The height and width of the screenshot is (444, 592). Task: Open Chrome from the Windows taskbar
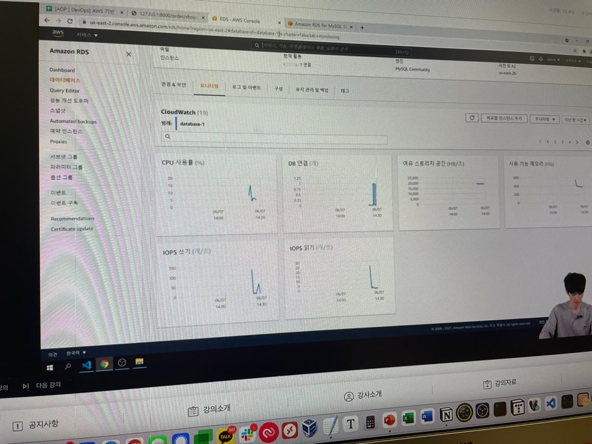pos(105,364)
